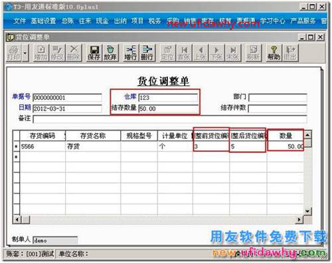Select the quantity cell 50.00
Screen dimensions: 332x263
[x=286, y=146]
